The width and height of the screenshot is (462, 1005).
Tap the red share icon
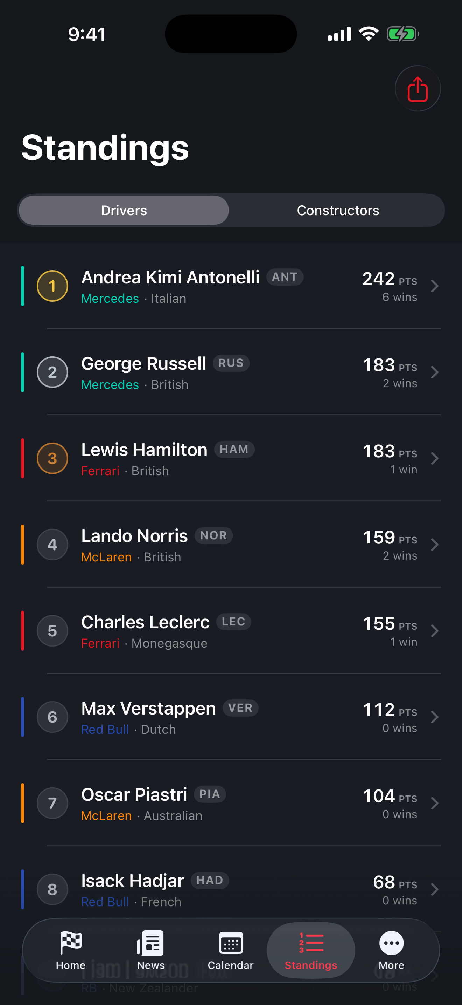tap(418, 89)
